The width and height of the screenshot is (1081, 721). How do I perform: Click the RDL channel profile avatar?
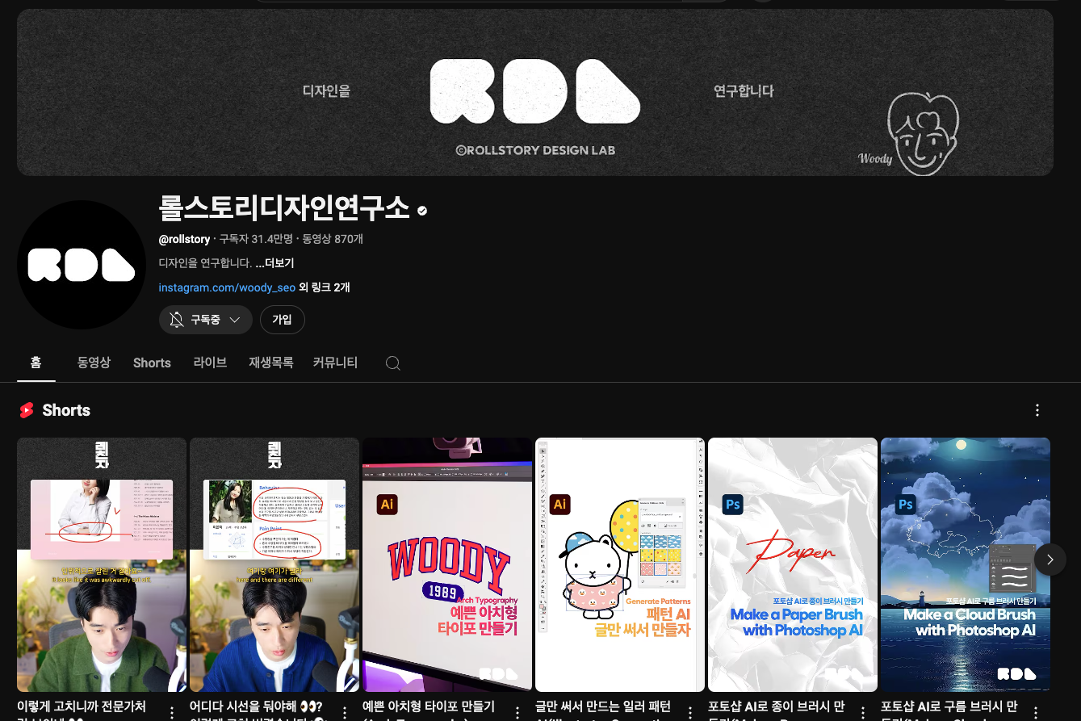pos(82,265)
